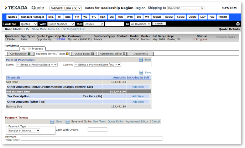Expand the Shipping to Branch00 dropdown

tap(186, 8)
